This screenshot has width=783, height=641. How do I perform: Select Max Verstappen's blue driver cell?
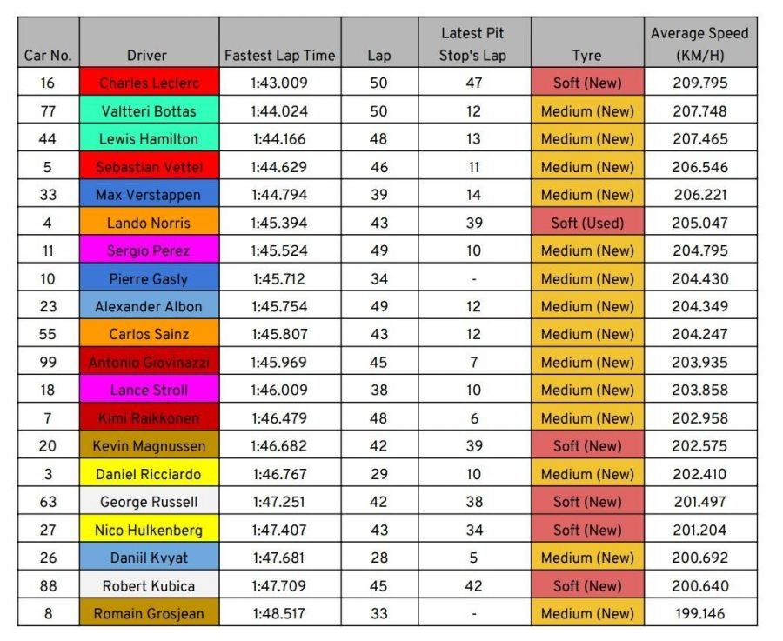pyautogui.click(x=148, y=195)
